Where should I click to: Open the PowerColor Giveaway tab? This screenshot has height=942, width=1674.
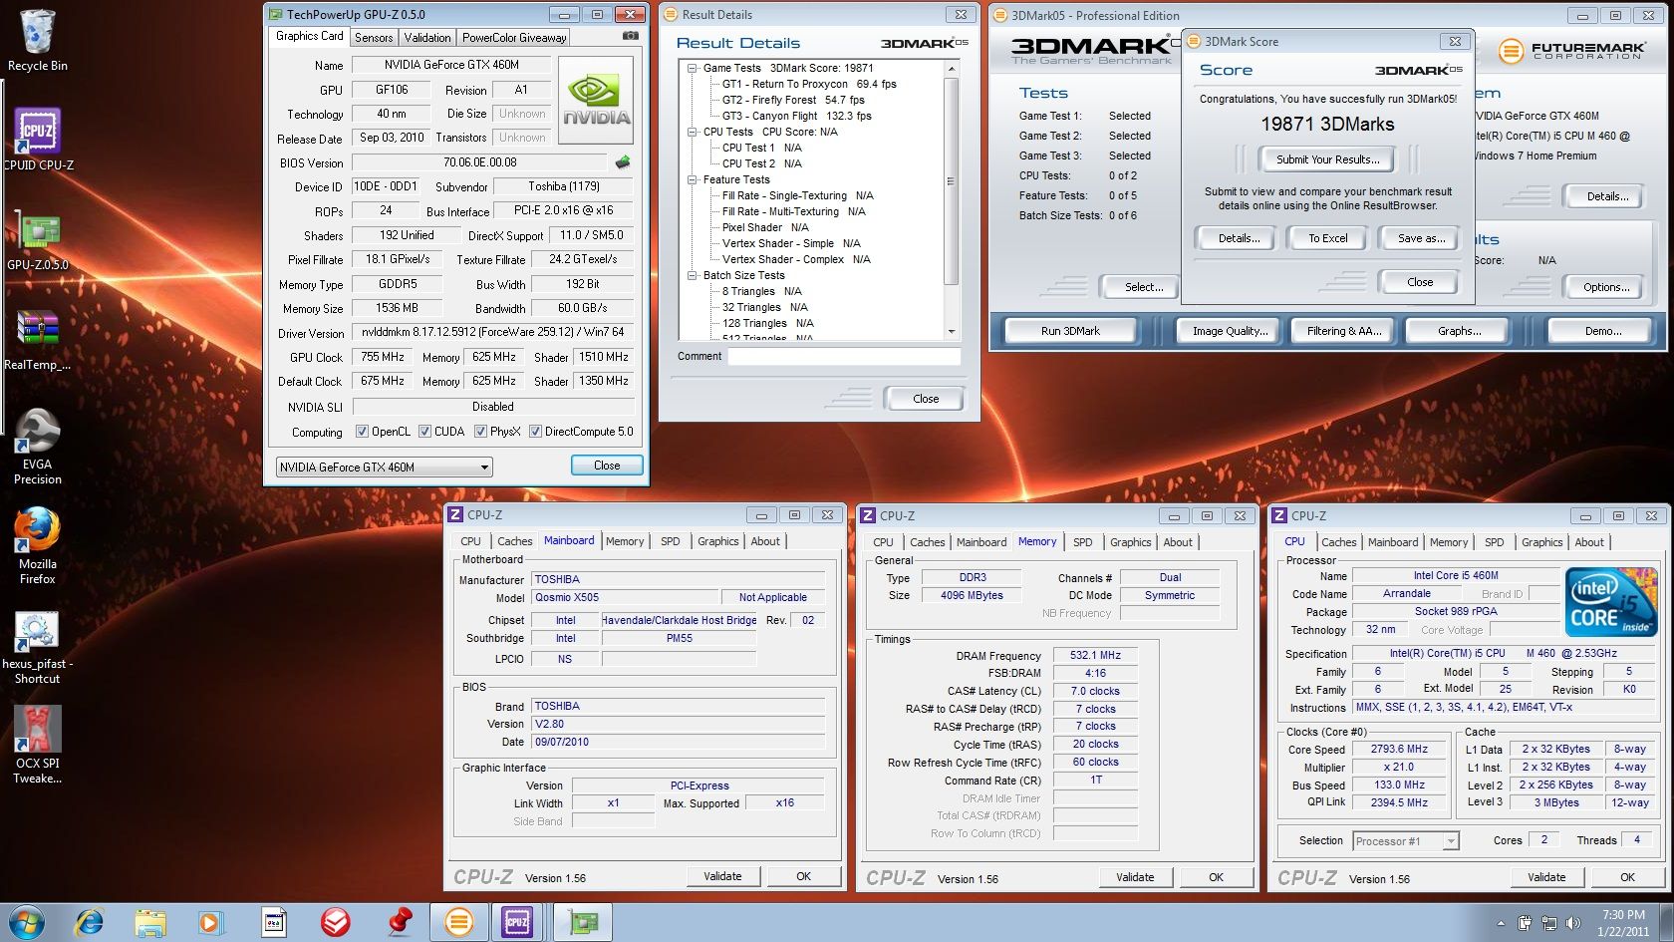(514, 38)
